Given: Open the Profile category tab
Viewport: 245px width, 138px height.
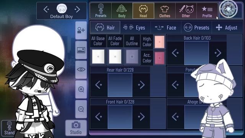Looking at the screenshot, I should click(x=207, y=11).
